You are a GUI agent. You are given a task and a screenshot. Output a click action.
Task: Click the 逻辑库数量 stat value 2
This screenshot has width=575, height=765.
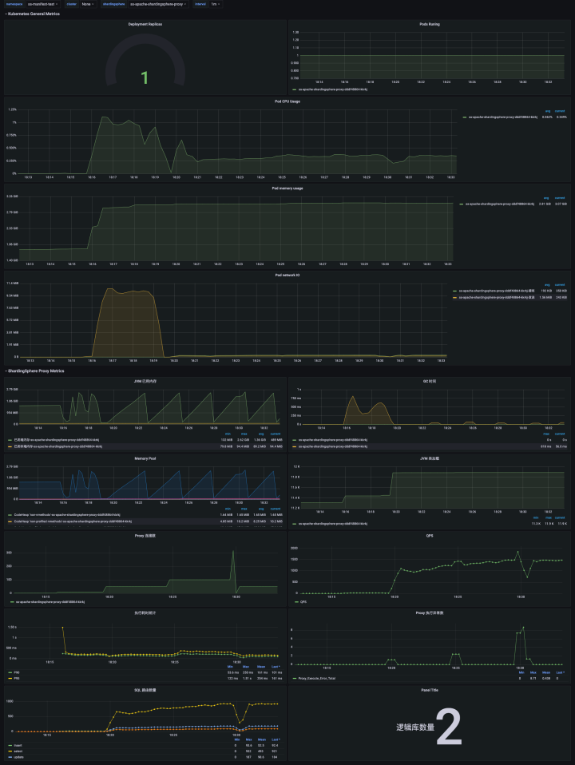pyautogui.click(x=449, y=727)
